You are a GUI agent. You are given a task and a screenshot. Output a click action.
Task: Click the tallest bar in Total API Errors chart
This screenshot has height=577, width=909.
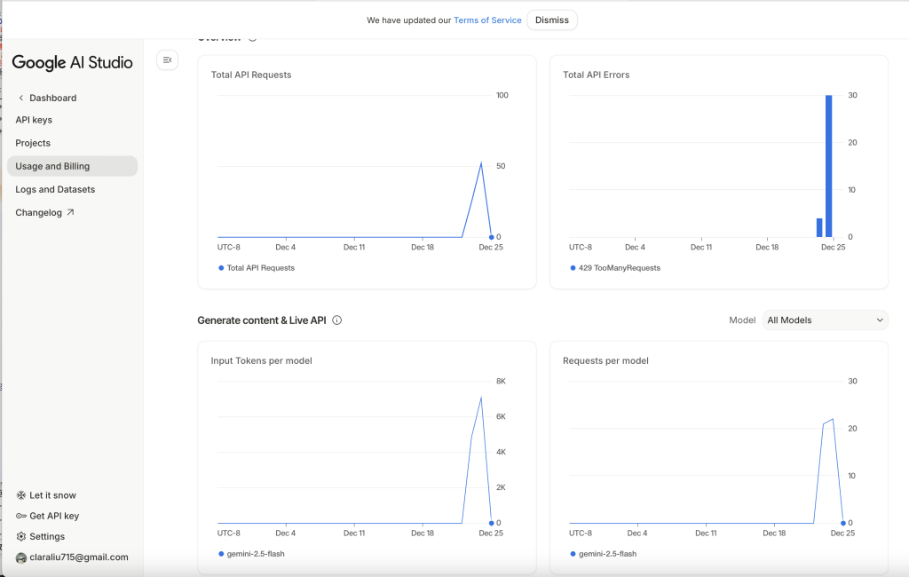tap(828, 166)
